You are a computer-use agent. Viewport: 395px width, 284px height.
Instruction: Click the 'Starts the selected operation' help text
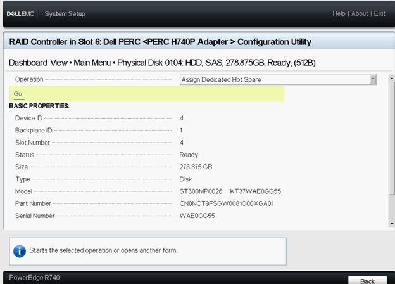coord(104,250)
